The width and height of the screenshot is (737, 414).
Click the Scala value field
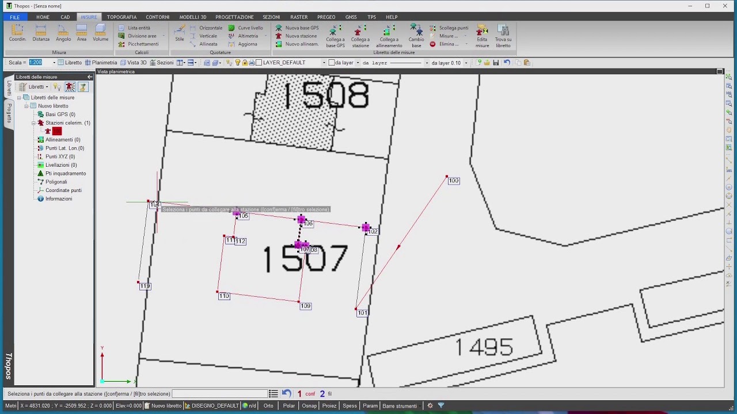click(x=40, y=62)
